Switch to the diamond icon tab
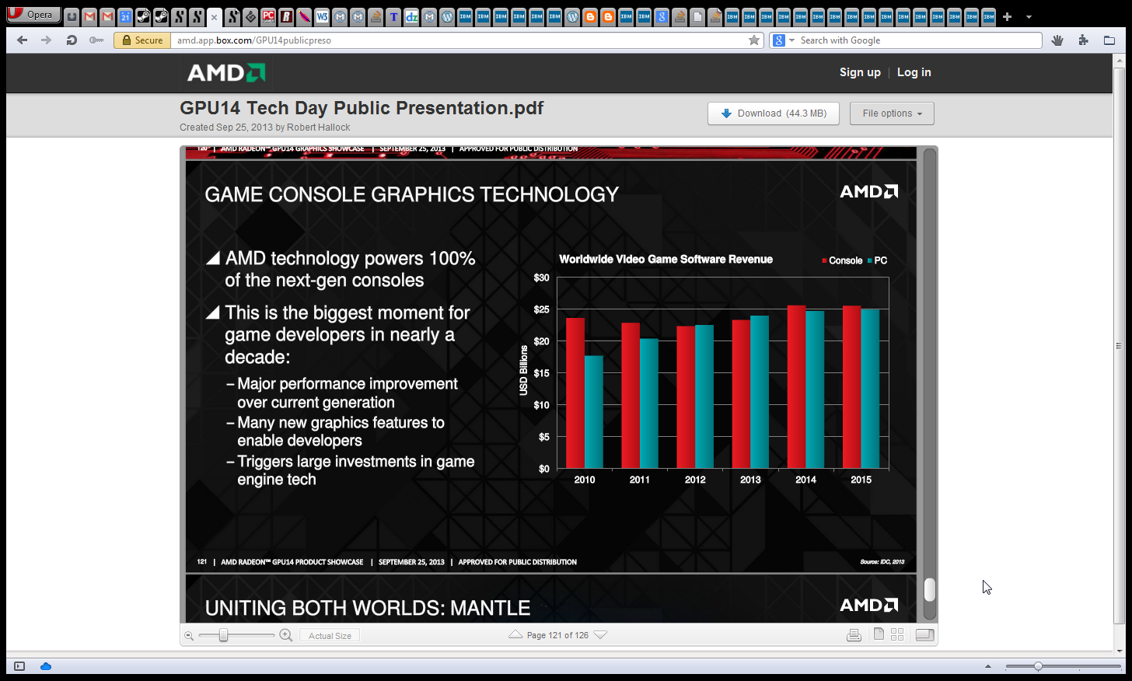The image size is (1132, 681). [250, 16]
